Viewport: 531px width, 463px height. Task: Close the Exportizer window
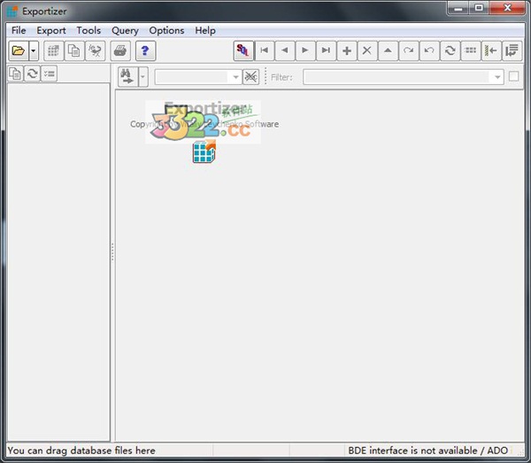[x=507, y=8]
